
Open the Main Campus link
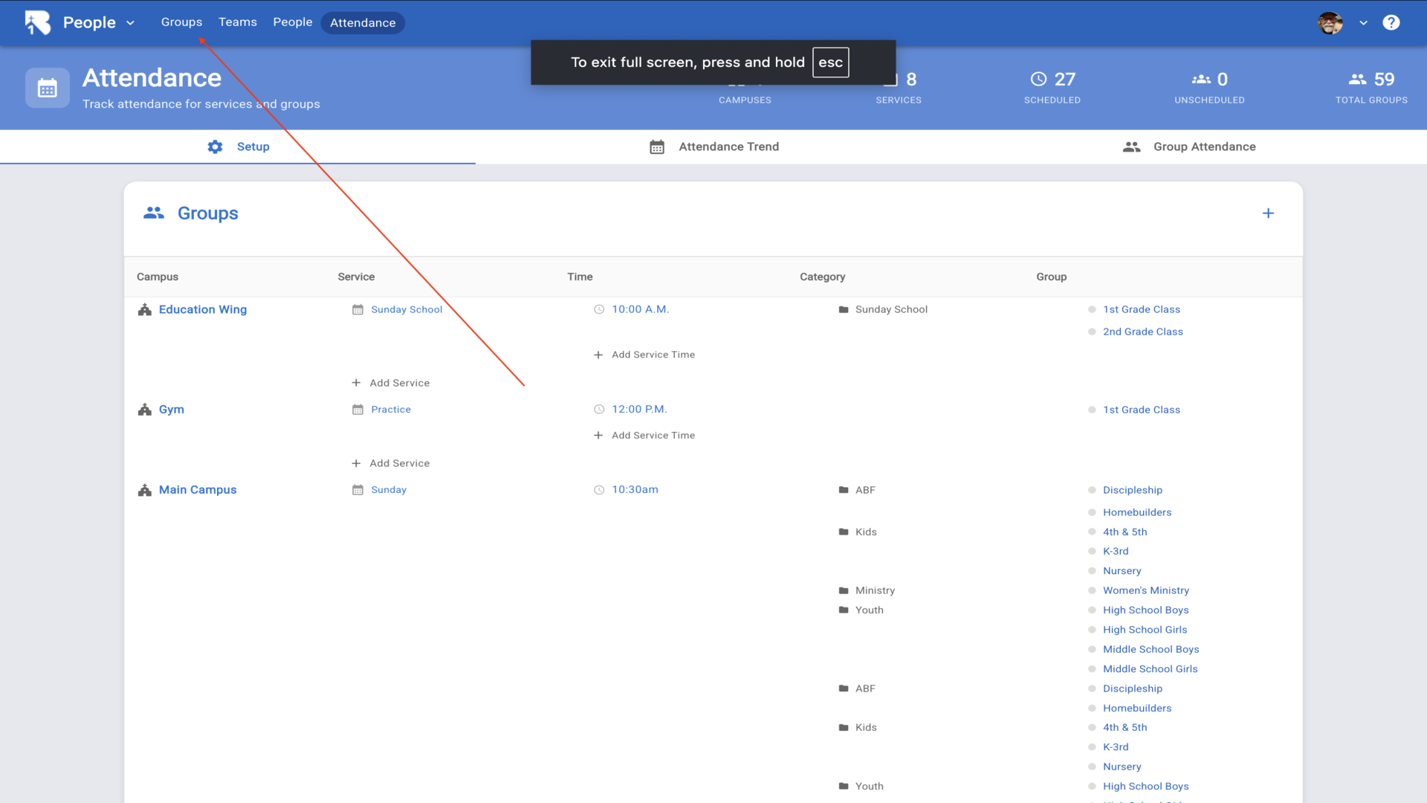(x=198, y=490)
